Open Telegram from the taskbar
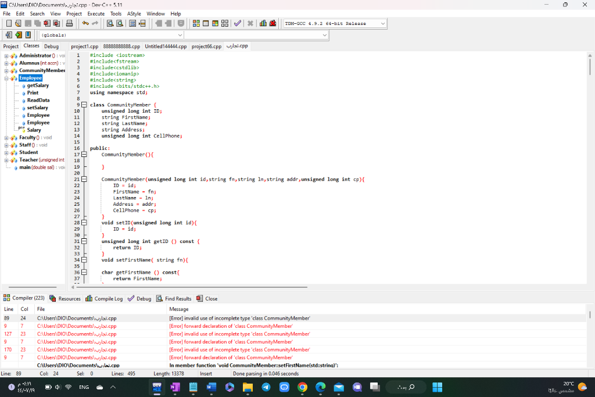 point(266,387)
